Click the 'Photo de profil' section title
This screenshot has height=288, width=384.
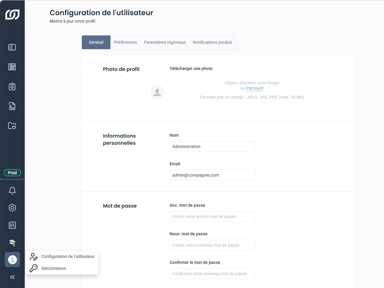point(121,69)
